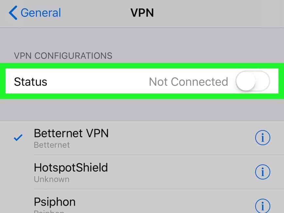
Task: Click the blue checkmark beside Betternet
Action: point(18,137)
